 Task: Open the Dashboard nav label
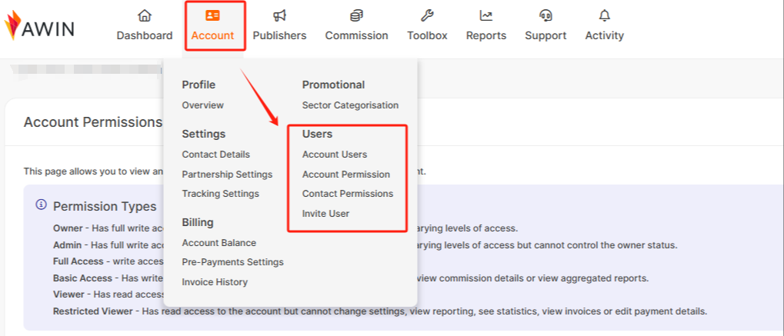pos(145,35)
